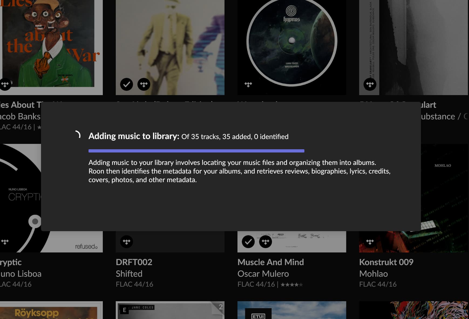Click the 'Adding music to library:' heading
The width and height of the screenshot is (469, 319).
click(134, 136)
